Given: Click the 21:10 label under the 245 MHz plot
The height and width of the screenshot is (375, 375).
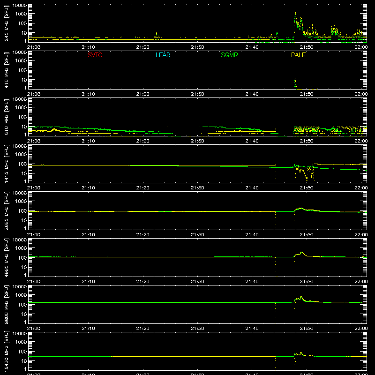Looking at the screenshot, I should (88, 47).
